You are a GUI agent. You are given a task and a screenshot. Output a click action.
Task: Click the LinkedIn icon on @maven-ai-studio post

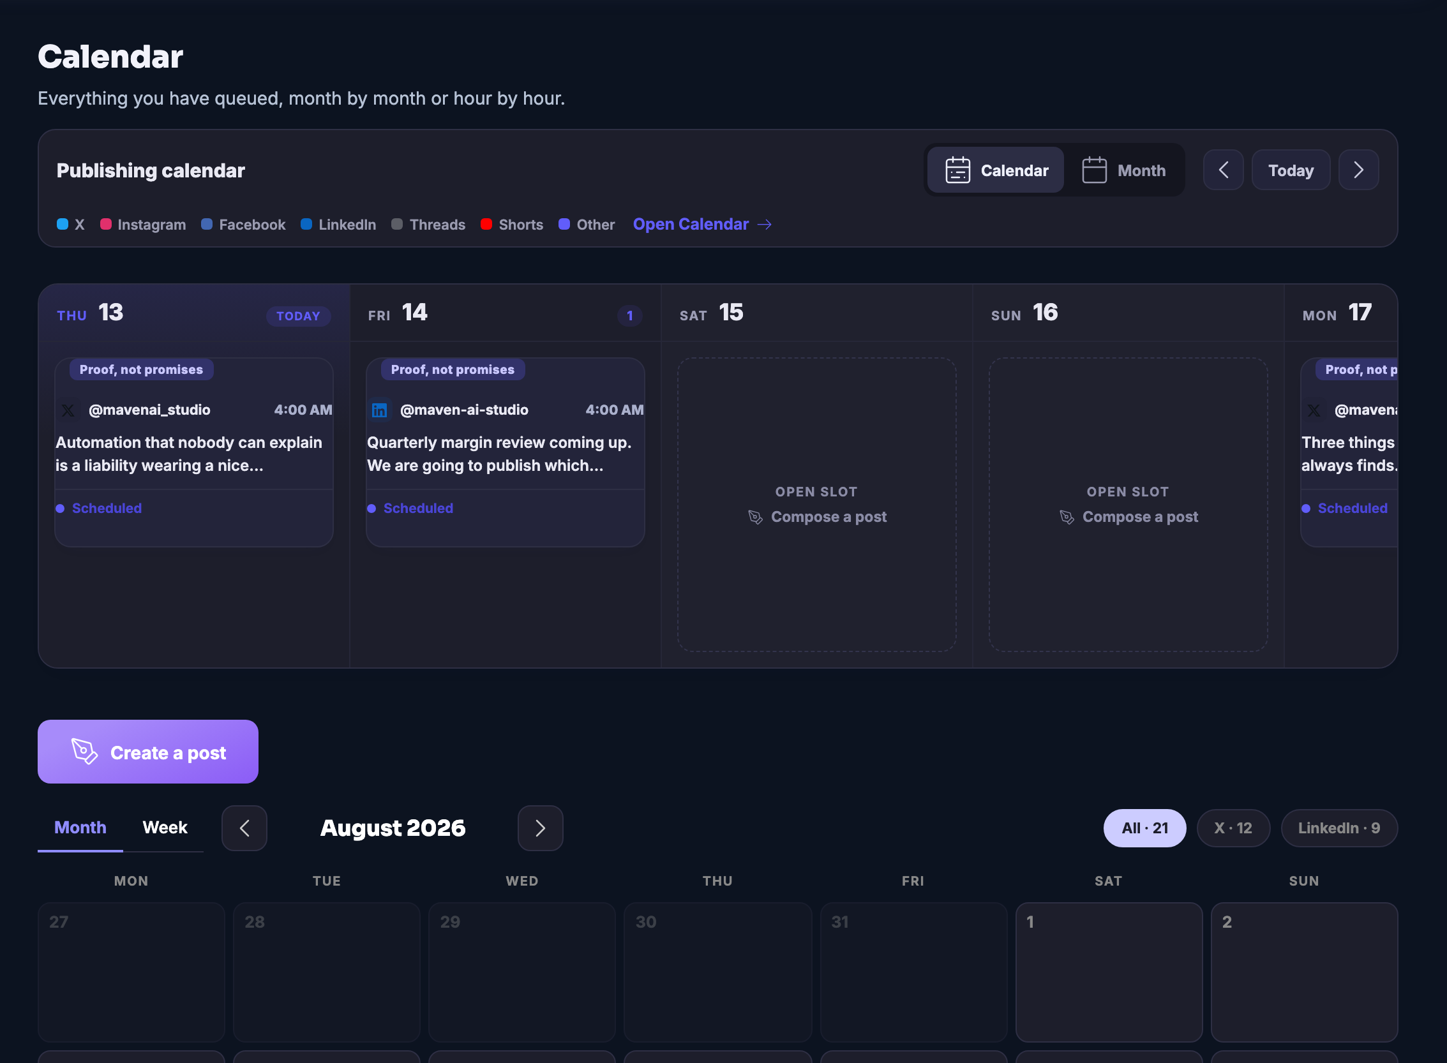[380, 410]
